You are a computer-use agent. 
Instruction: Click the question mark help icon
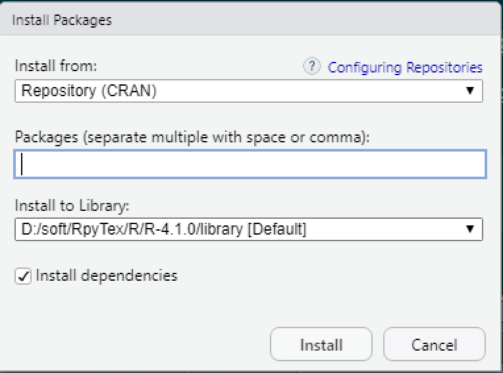point(312,67)
